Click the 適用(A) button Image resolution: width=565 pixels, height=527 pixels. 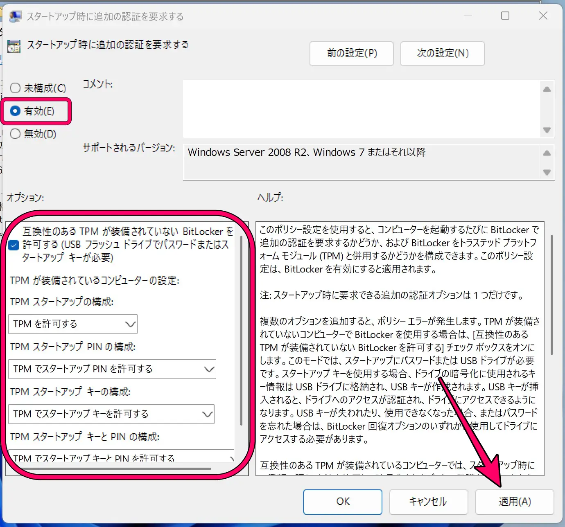pyautogui.click(x=515, y=502)
